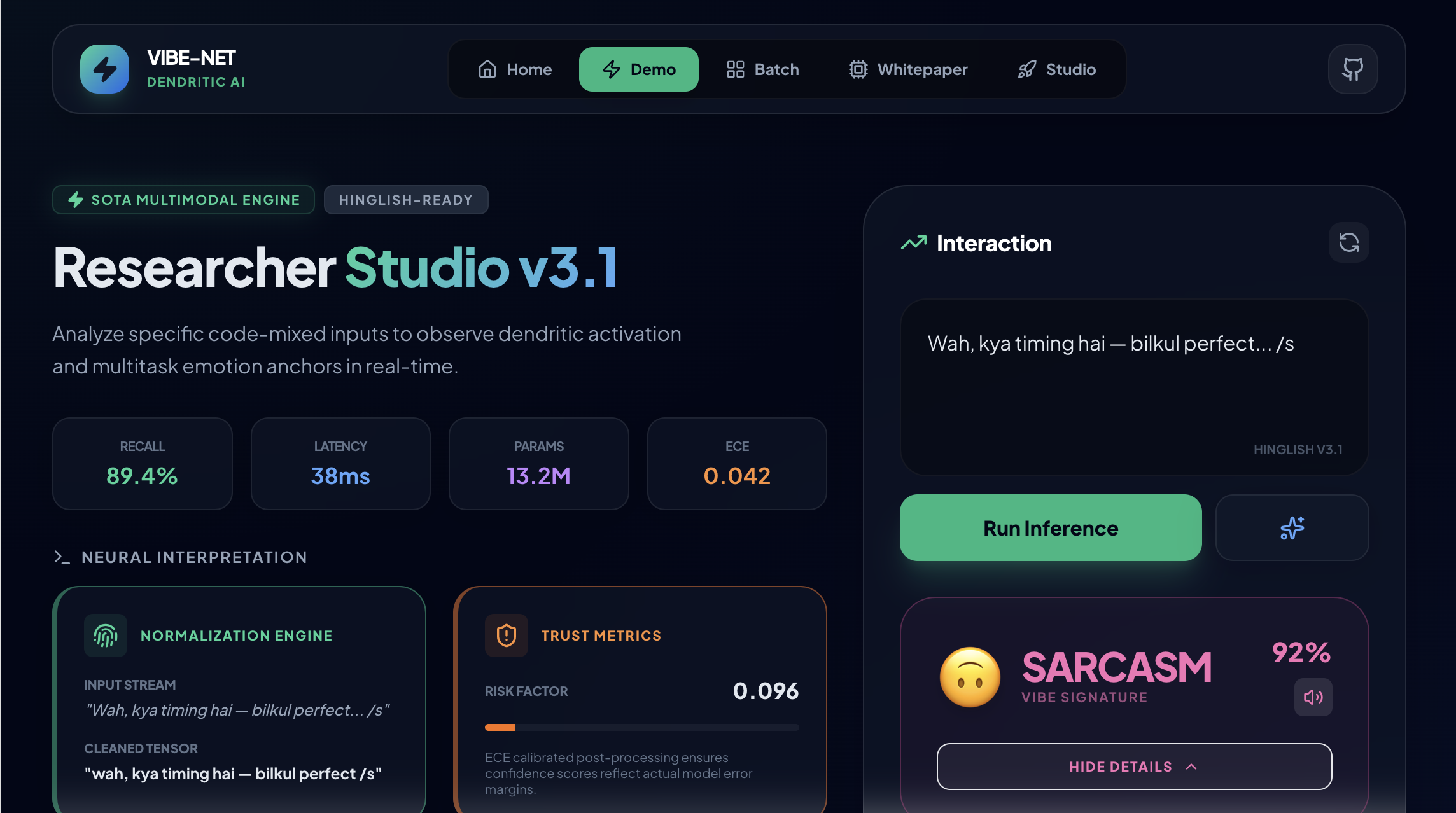The image size is (1456, 813).
Task: Collapse results with Hide Details
Action: [1134, 767]
